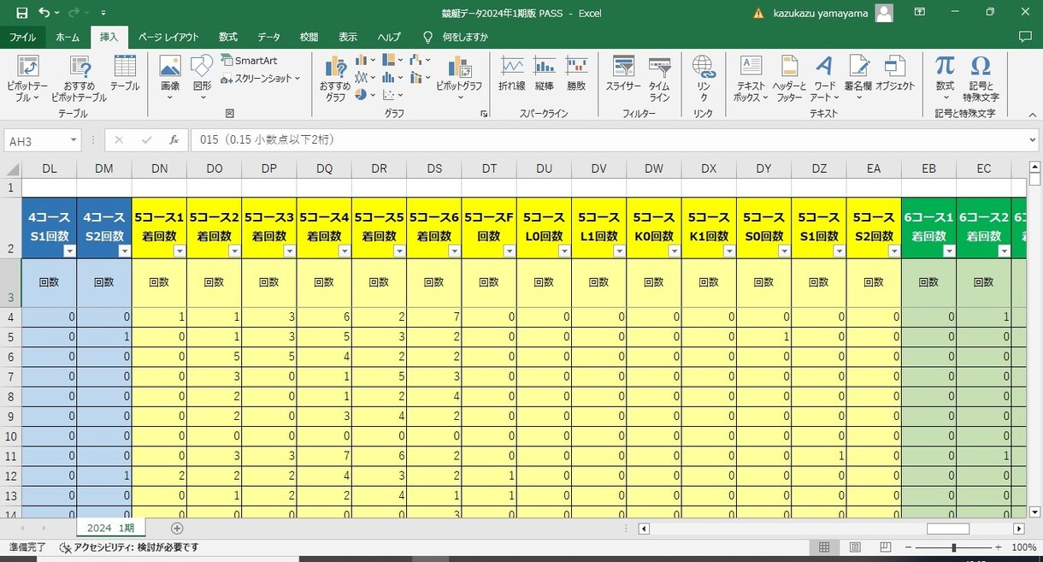The image size is (1043, 562).
Task: Open the ファイル menu
Action: [22, 37]
